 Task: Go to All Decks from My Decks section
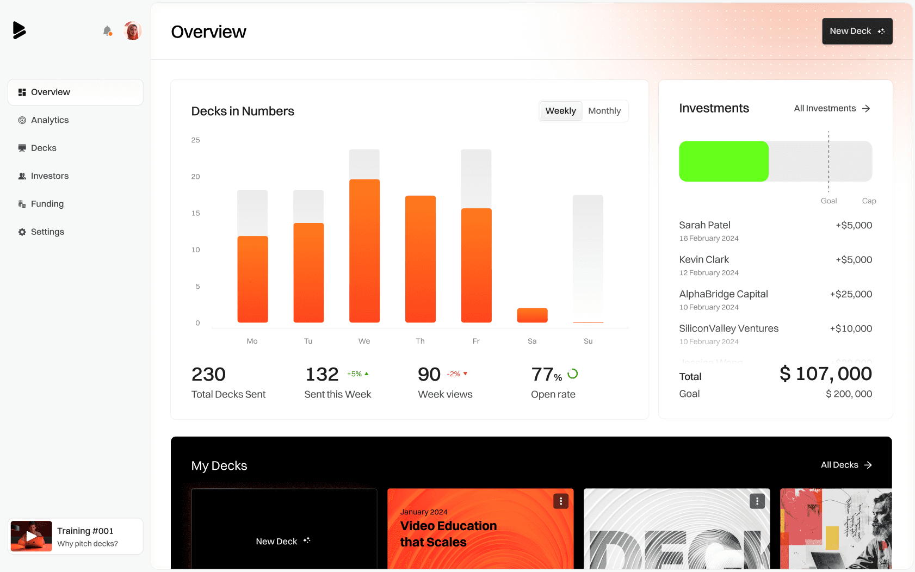(x=845, y=465)
